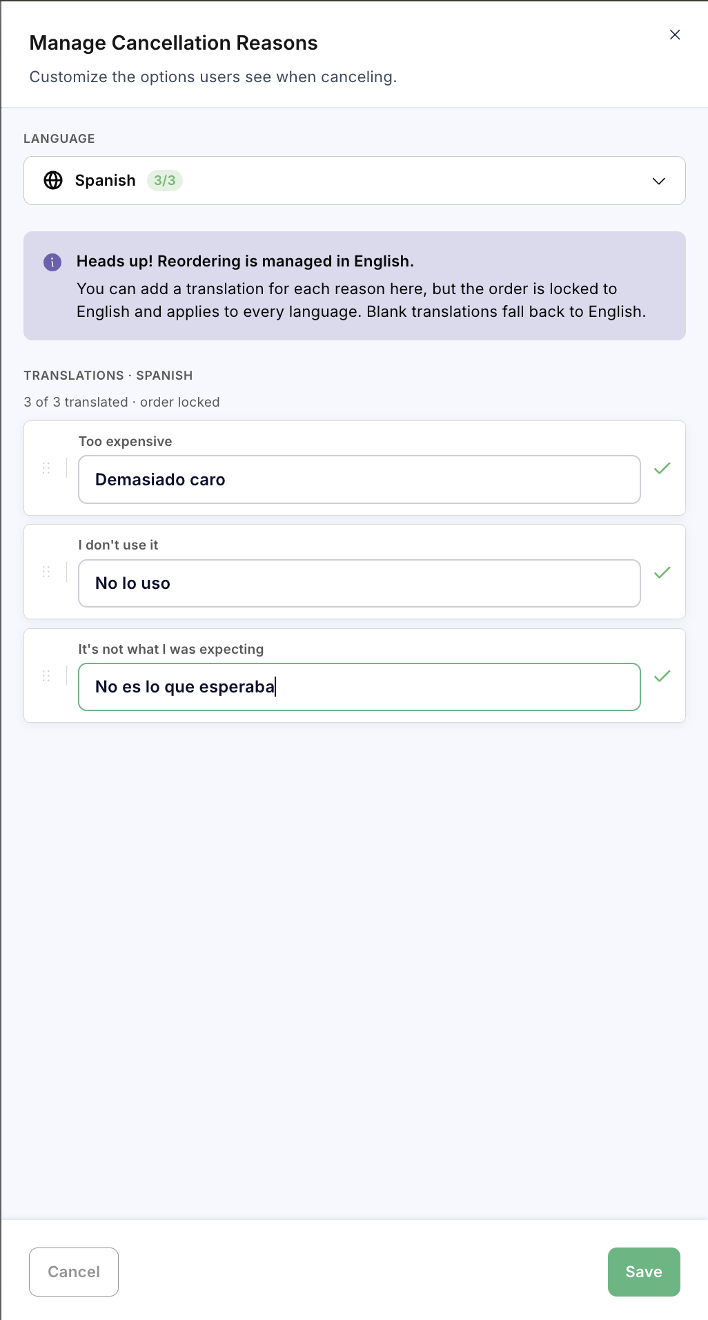The width and height of the screenshot is (708, 1320).
Task: Click drag handle beside It's not what I was expecting
Action: [46, 676]
